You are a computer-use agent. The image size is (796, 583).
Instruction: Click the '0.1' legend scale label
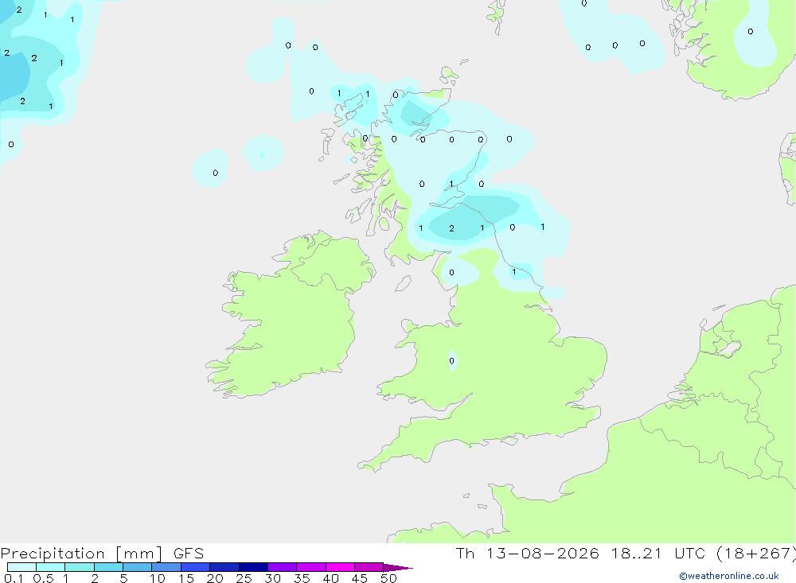coord(14,578)
